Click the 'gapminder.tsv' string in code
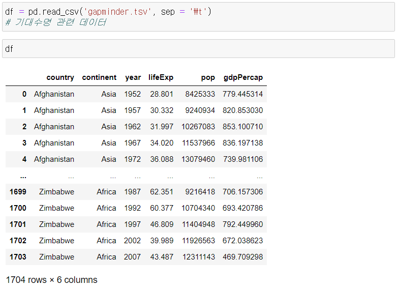This screenshot has width=397, height=287. pyautogui.click(x=117, y=12)
